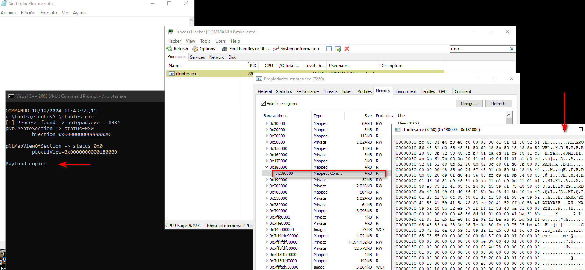Open the Ayuda menu in Bloc de notas
585x270 pixels.
pos(79,13)
